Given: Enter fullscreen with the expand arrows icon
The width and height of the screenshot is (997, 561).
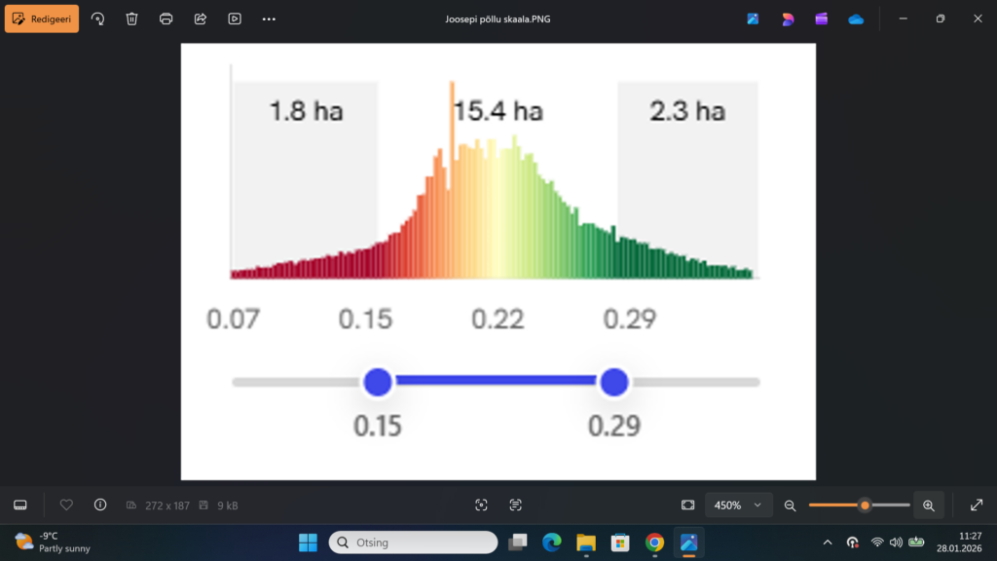Looking at the screenshot, I should click(977, 505).
